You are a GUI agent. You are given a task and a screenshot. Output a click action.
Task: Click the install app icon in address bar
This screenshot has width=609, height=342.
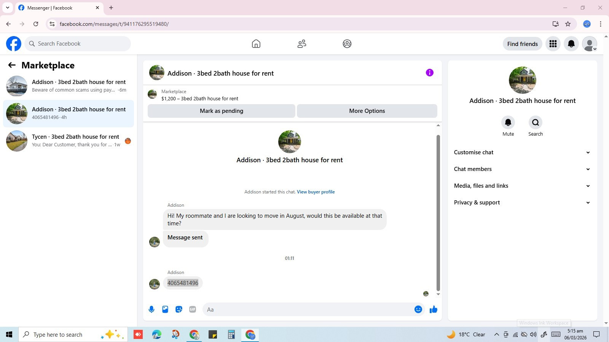pos(556,24)
